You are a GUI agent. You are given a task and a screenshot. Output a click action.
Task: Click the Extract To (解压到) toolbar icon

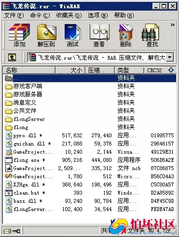46,32
